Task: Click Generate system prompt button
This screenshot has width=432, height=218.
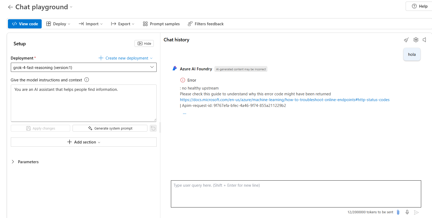Action: 110,128
